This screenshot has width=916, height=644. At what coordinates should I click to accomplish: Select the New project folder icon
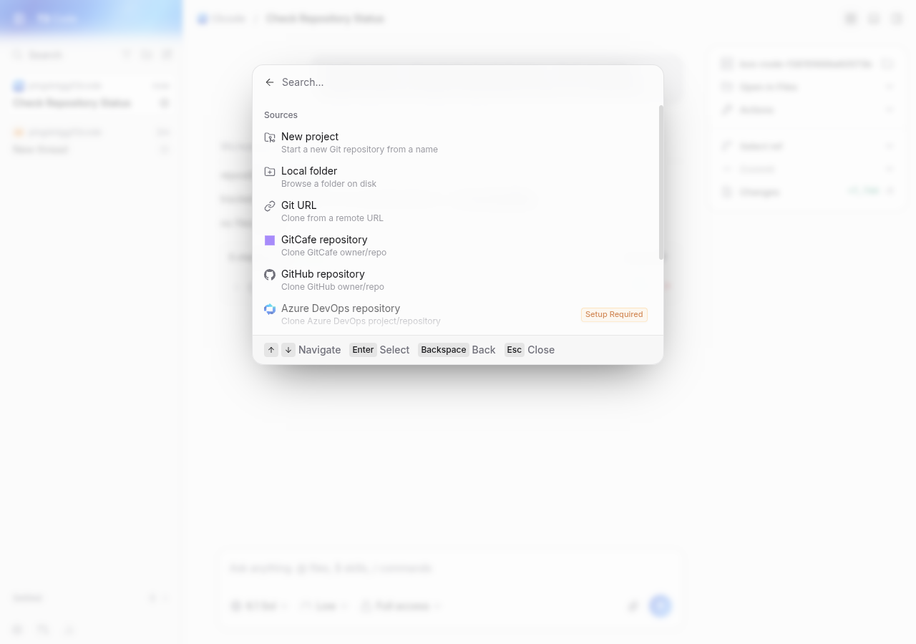[x=270, y=137]
